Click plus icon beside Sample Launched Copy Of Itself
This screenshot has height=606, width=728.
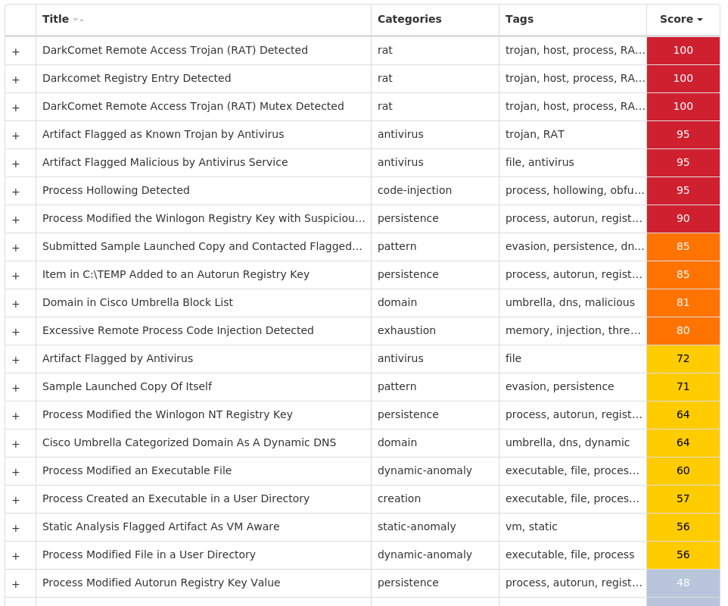click(x=16, y=388)
